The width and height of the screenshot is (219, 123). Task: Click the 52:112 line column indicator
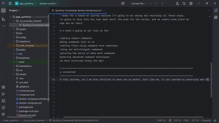click(x=177, y=121)
